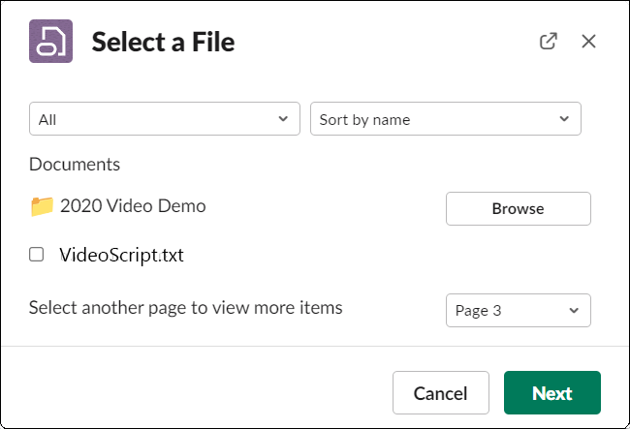The height and width of the screenshot is (429, 630).
Task: Tick the VideoScript.txt checkbox
Action: [x=37, y=255]
